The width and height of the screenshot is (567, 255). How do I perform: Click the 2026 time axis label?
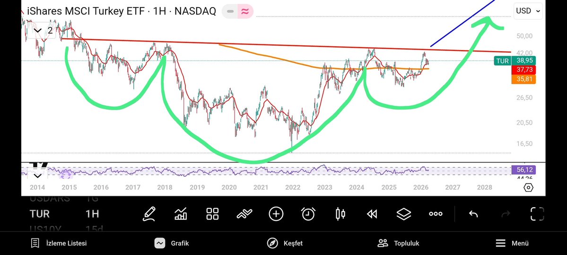click(420, 187)
